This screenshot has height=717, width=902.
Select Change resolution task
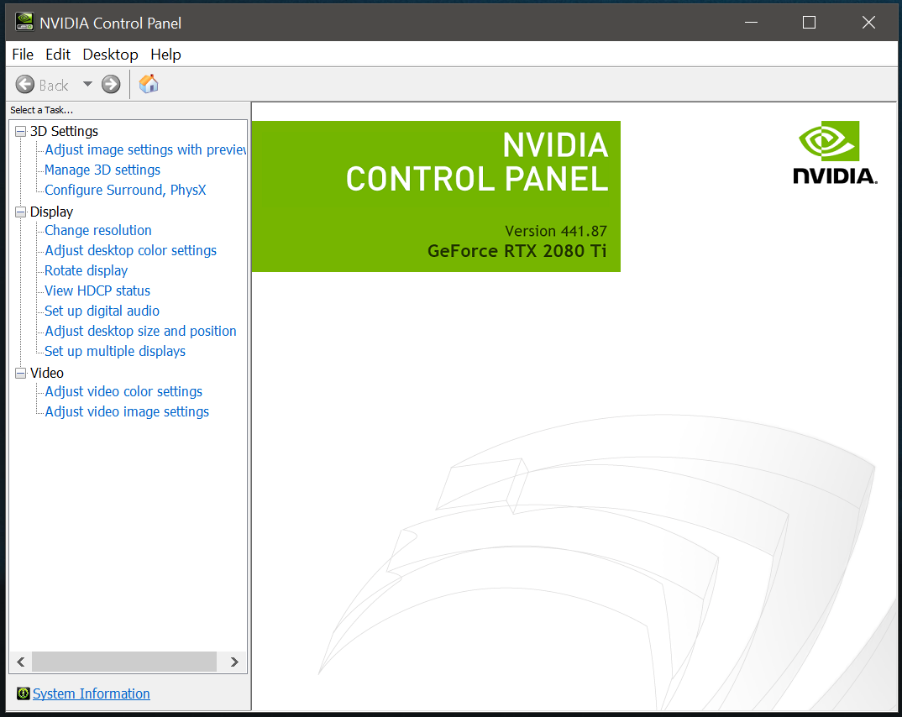tap(98, 230)
